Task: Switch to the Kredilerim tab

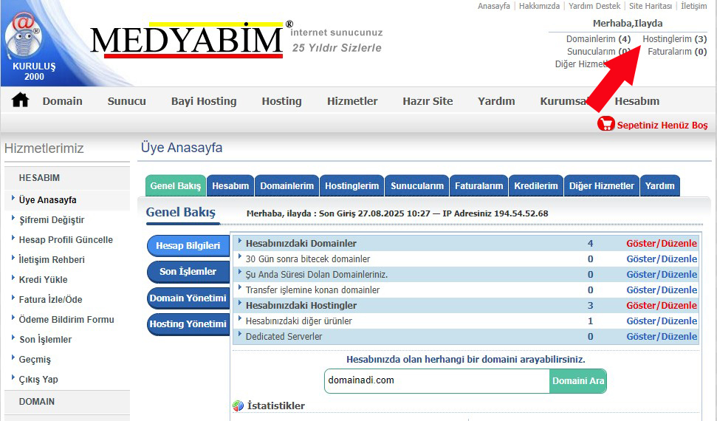Action: point(535,186)
